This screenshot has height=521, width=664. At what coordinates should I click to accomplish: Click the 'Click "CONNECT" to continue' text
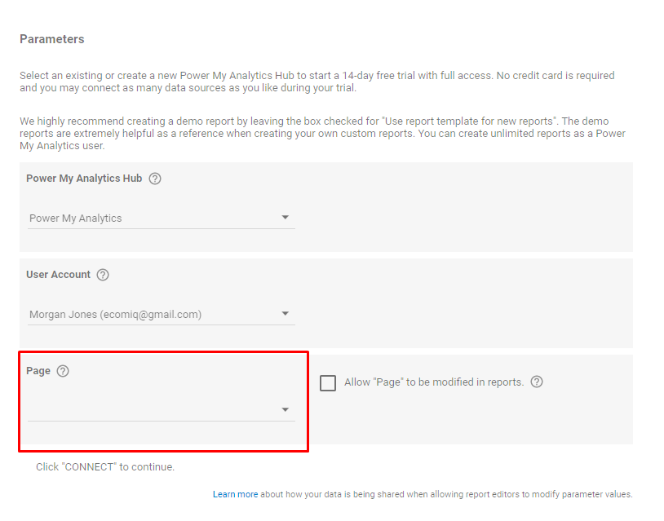point(105,467)
